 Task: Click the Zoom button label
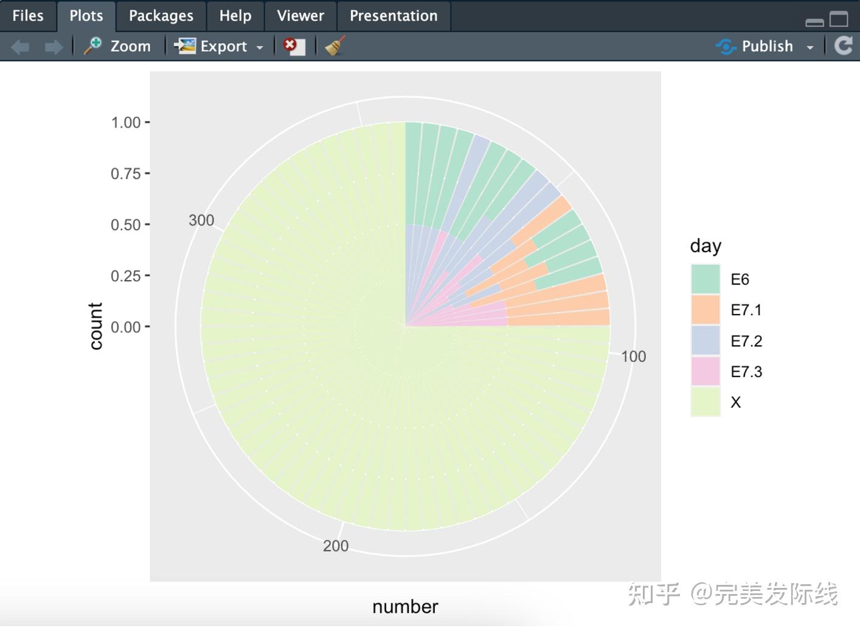click(x=130, y=46)
